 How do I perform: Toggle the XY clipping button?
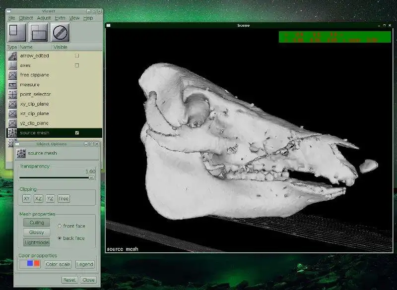(x=27, y=199)
